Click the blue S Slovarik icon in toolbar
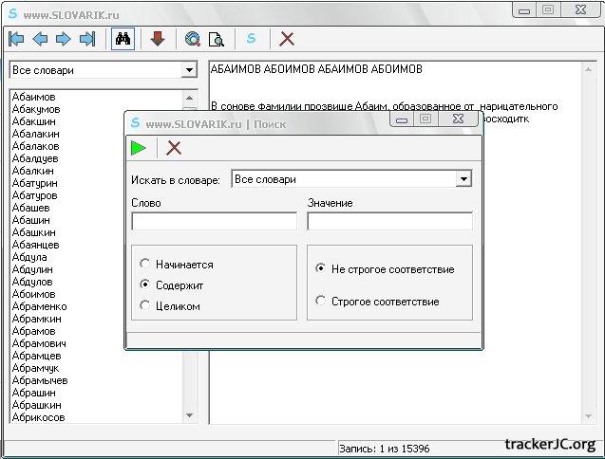 pyautogui.click(x=252, y=39)
